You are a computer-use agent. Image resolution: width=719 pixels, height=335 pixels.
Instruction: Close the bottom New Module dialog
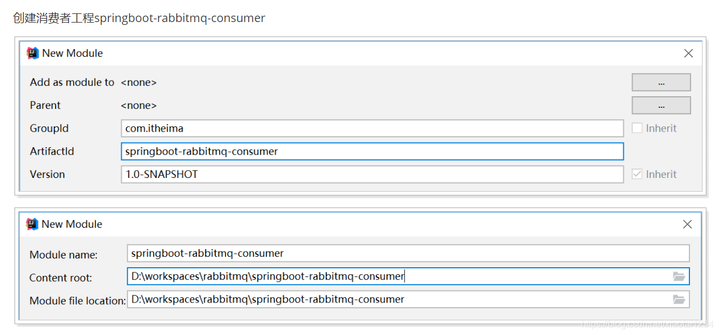pos(688,224)
